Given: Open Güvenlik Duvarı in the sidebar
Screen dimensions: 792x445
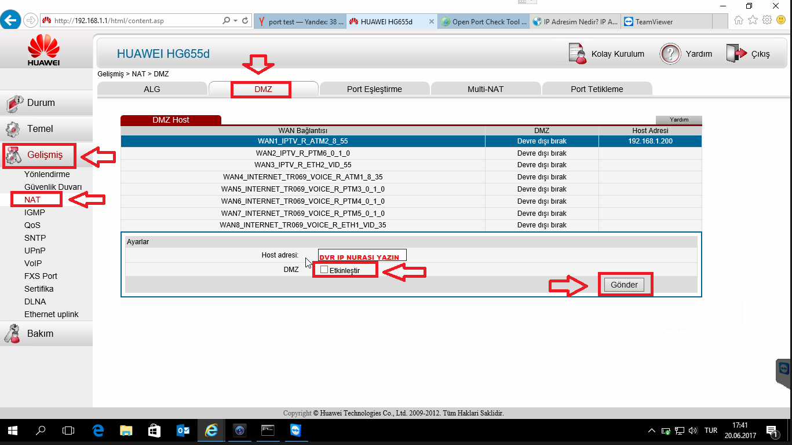Looking at the screenshot, I should coord(53,187).
